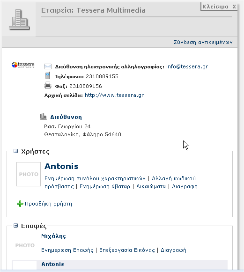Click Ενημέρωση άβαταρ link

click(104, 186)
